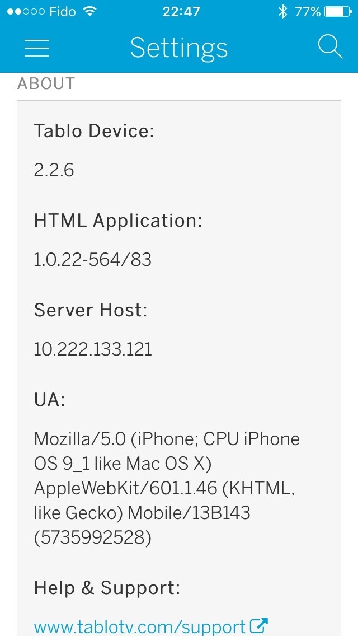
Task: Tap the Settings title
Action: click(x=179, y=48)
